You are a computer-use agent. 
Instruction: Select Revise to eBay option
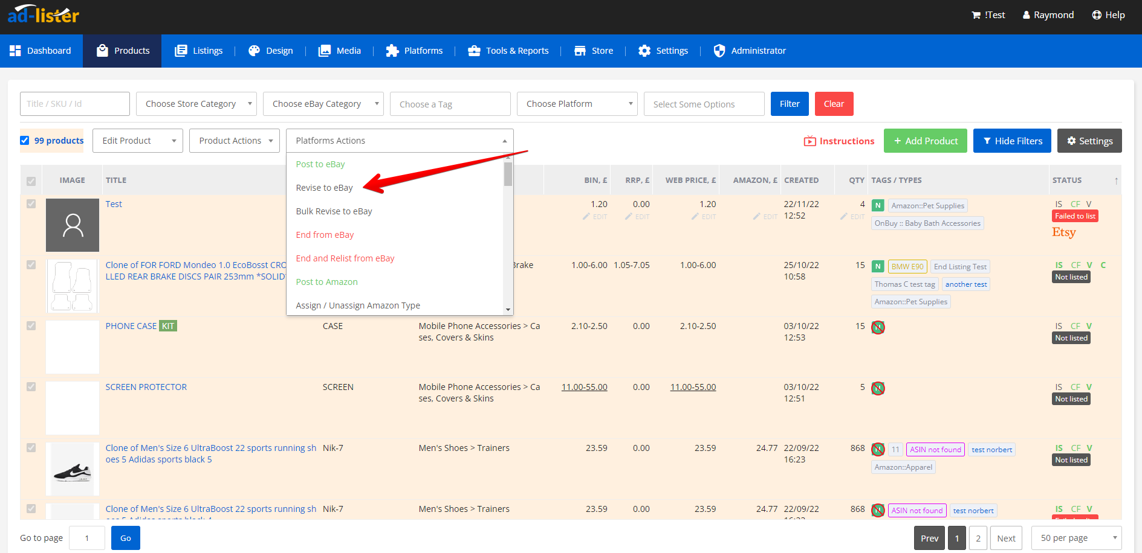coord(395,188)
